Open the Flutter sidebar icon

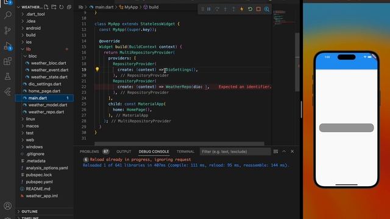pyautogui.click(x=8, y=92)
